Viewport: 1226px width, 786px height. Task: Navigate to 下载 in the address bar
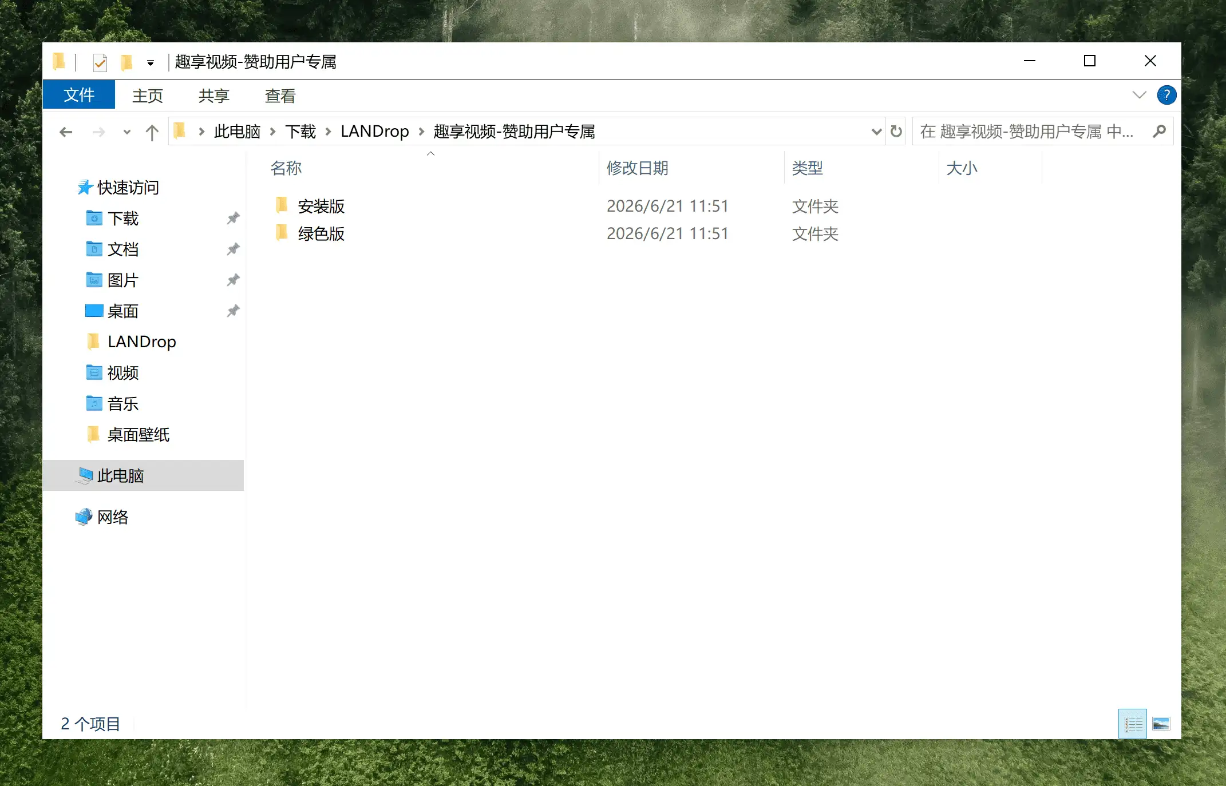pyautogui.click(x=300, y=132)
